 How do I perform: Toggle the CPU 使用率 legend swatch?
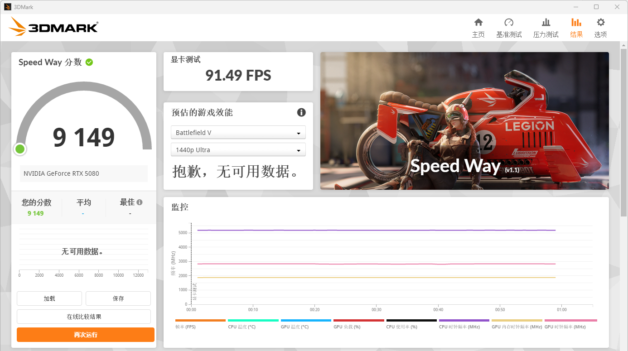(411, 320)
